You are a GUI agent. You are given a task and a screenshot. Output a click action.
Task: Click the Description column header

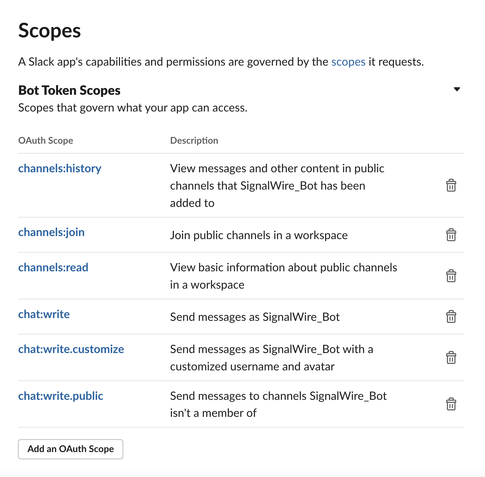[x=194, y=141]
